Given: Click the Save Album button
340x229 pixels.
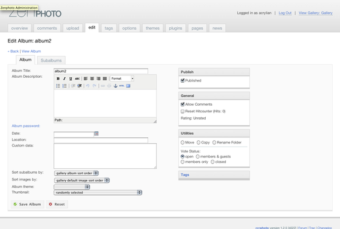Looking at the screenshot, I should tap(27, 204).
